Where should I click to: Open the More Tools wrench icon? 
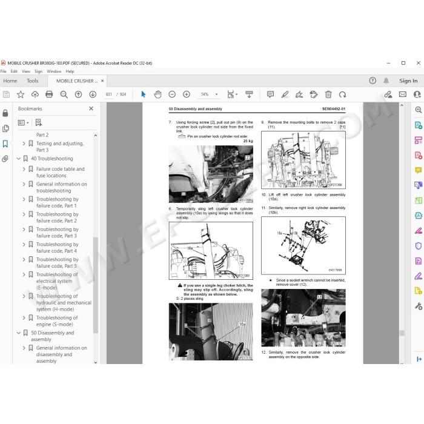(x=419, y=306)
